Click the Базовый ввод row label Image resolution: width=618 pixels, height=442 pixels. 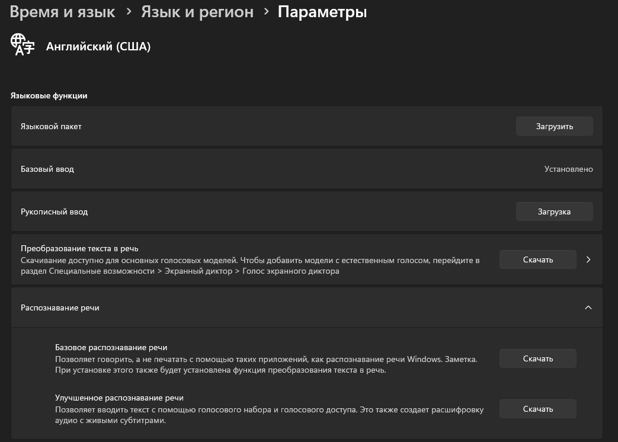click(47, 169)
